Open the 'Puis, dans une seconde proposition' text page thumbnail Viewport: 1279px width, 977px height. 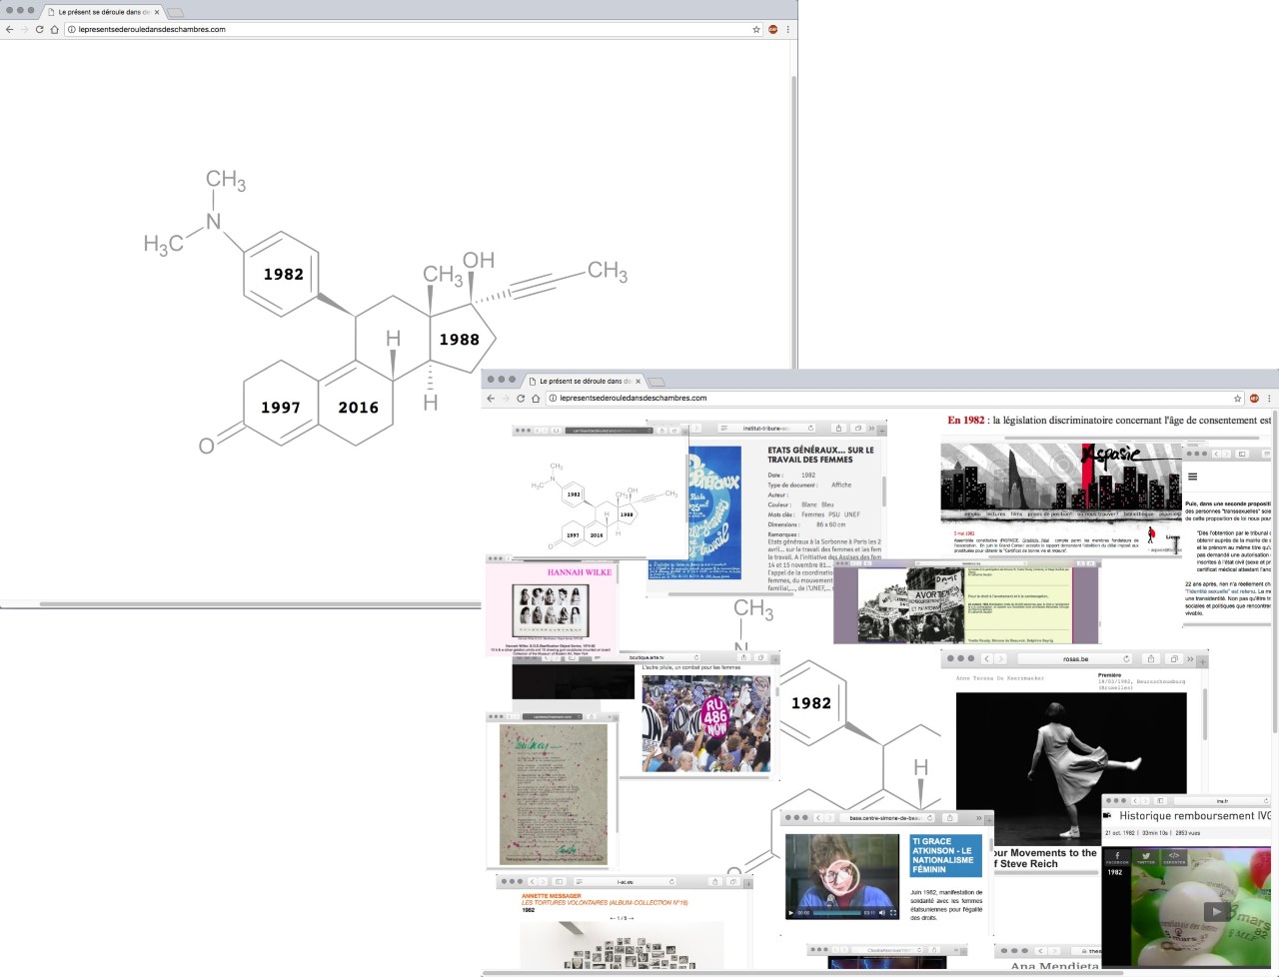coord(1227,535)
